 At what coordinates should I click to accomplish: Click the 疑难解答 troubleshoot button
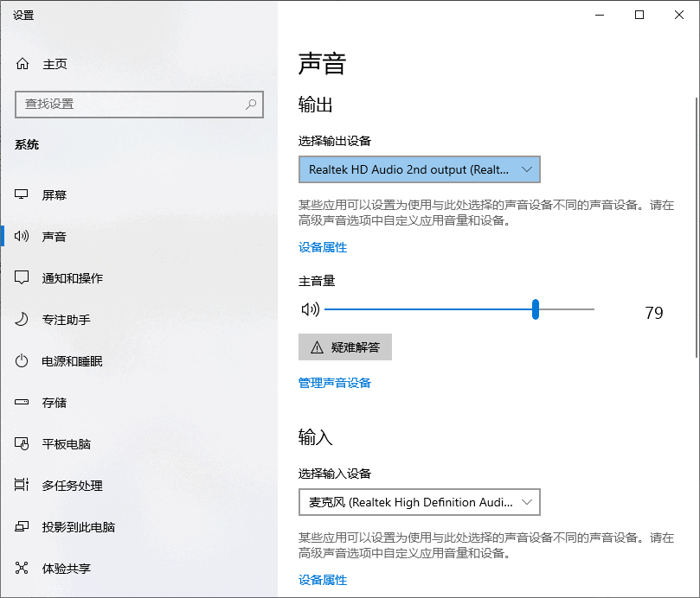point(344,347)
